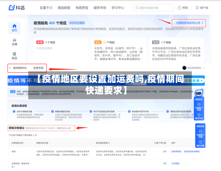The width and height of the screenshot is (221, 171).
Task: Click the 5个地区 取消 card text
Action: (x=166, y=43)
